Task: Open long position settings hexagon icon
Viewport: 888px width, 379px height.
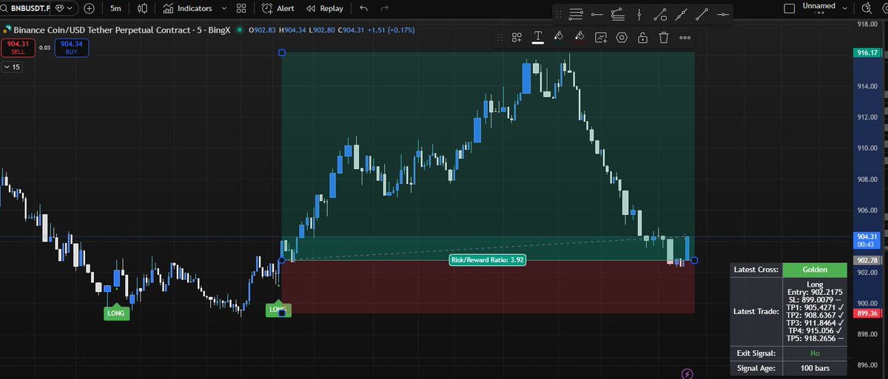Action: [622, 38]
